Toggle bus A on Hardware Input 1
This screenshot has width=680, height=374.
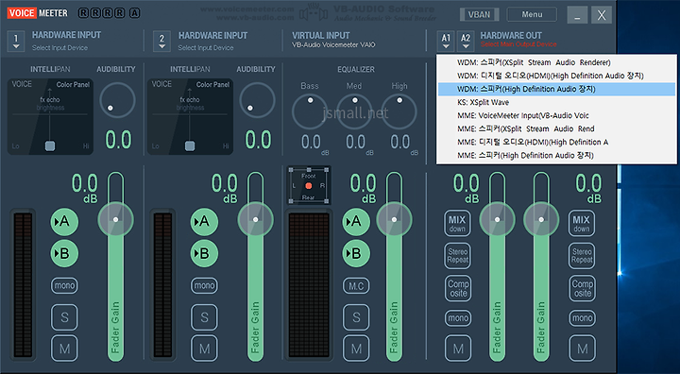coord(64,222)
